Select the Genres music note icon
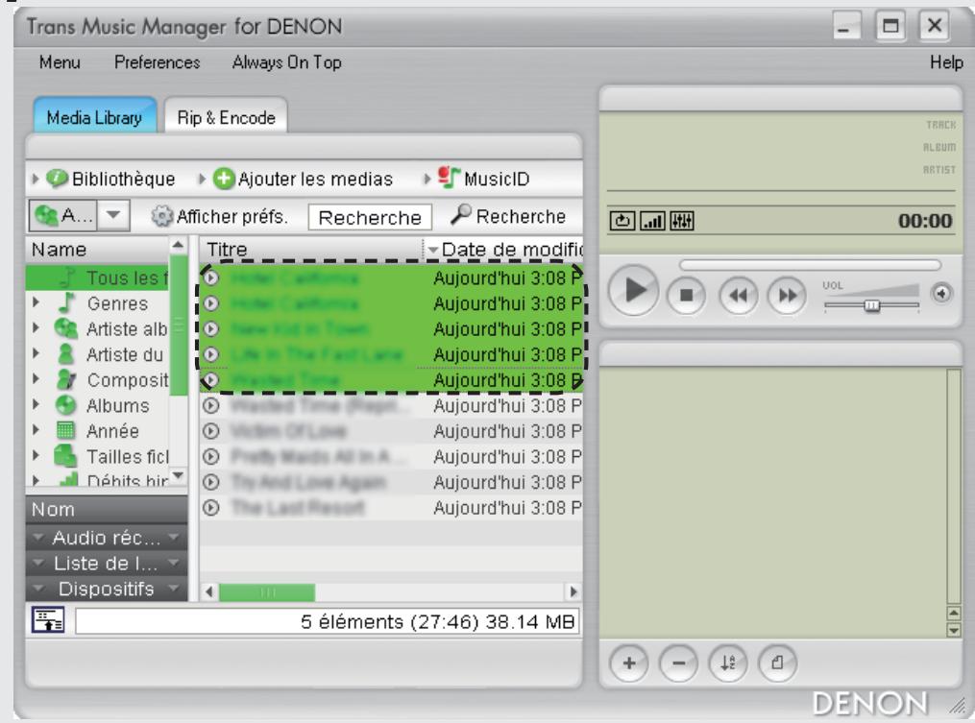Screen dimensions: 975x723 tap(66, 302)
